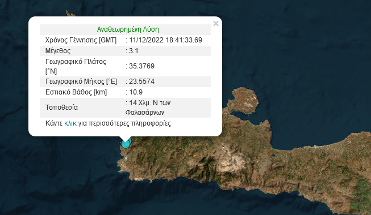Click the blue 'κλικ' link for more information
Image resolution: width=371 pixels, height=215 pixels.
click(x=70, y=123)
